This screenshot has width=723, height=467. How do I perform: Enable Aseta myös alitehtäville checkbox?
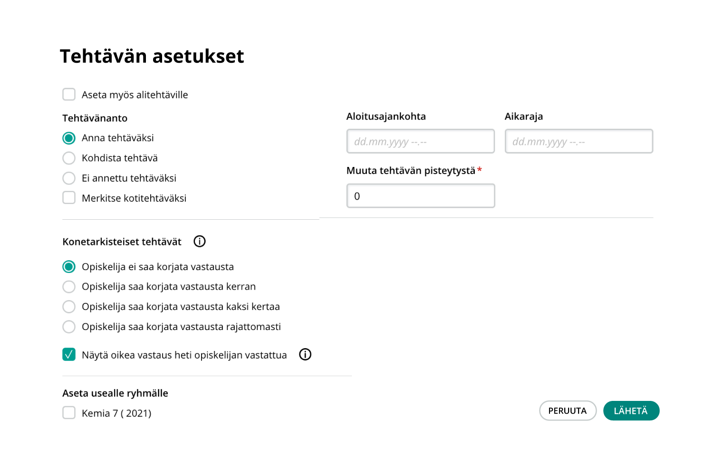click(69, 95)
